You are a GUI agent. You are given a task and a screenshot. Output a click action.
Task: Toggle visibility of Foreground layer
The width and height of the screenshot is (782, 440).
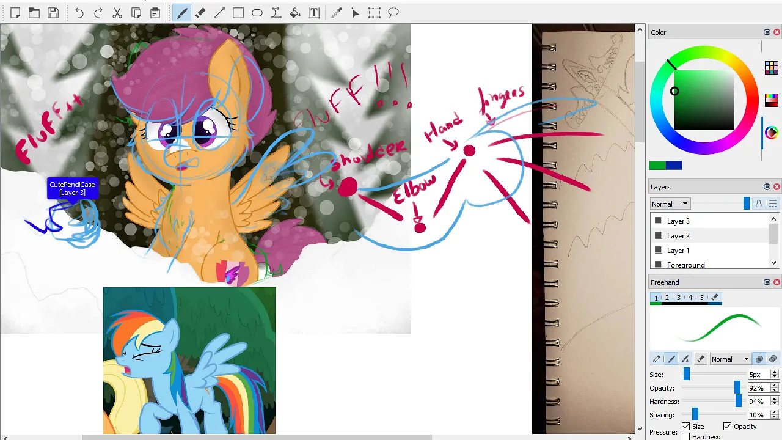(659, 265)
